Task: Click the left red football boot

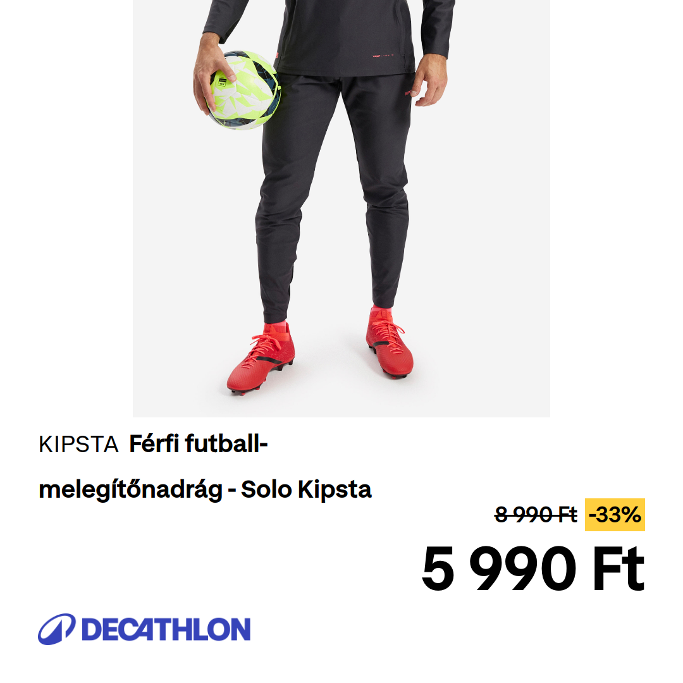Action: click(x=261, y=358)
